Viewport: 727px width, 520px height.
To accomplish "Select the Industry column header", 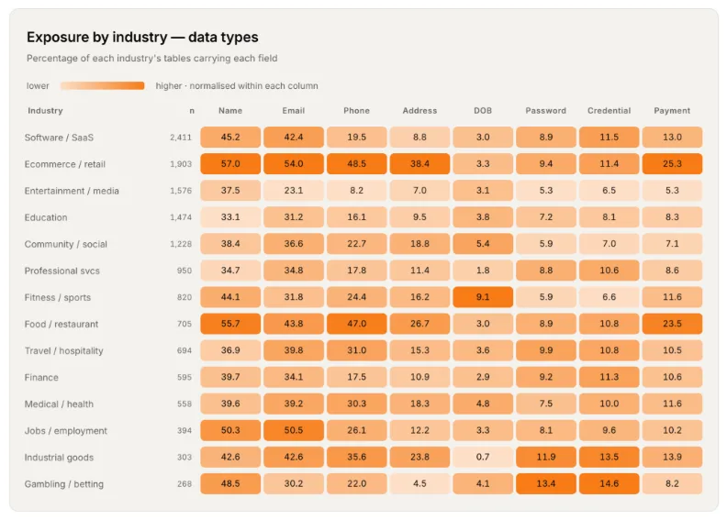I will [x=45, y=111].
